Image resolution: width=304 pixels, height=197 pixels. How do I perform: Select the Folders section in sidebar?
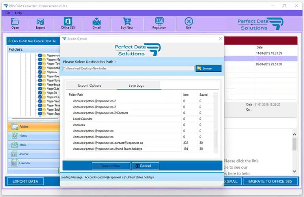coord(34,127)
